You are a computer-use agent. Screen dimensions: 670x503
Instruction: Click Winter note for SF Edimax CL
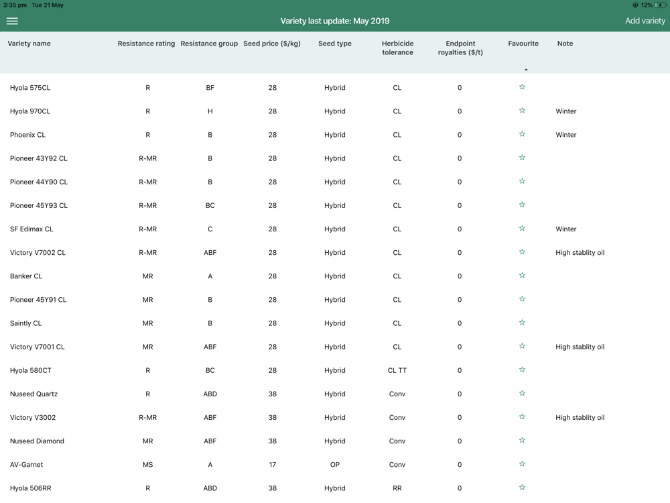coord(565,229)
